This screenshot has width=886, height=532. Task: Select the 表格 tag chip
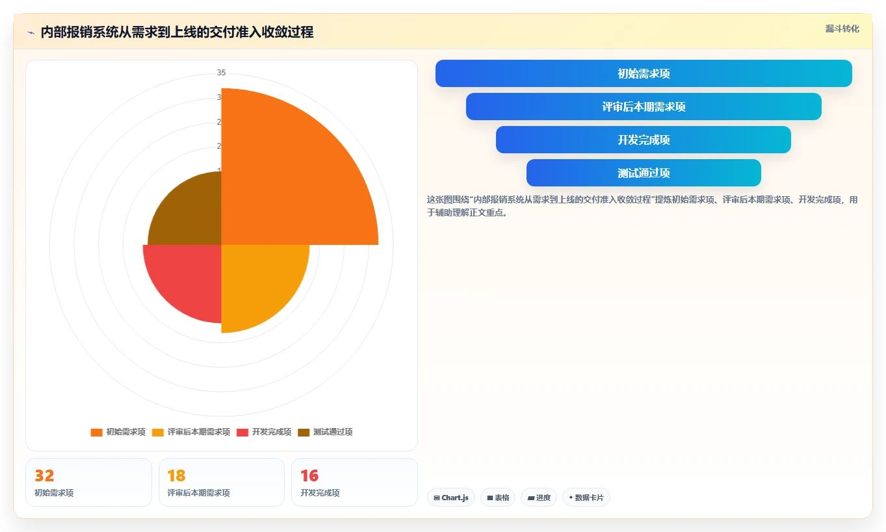(x=498, y=498)
